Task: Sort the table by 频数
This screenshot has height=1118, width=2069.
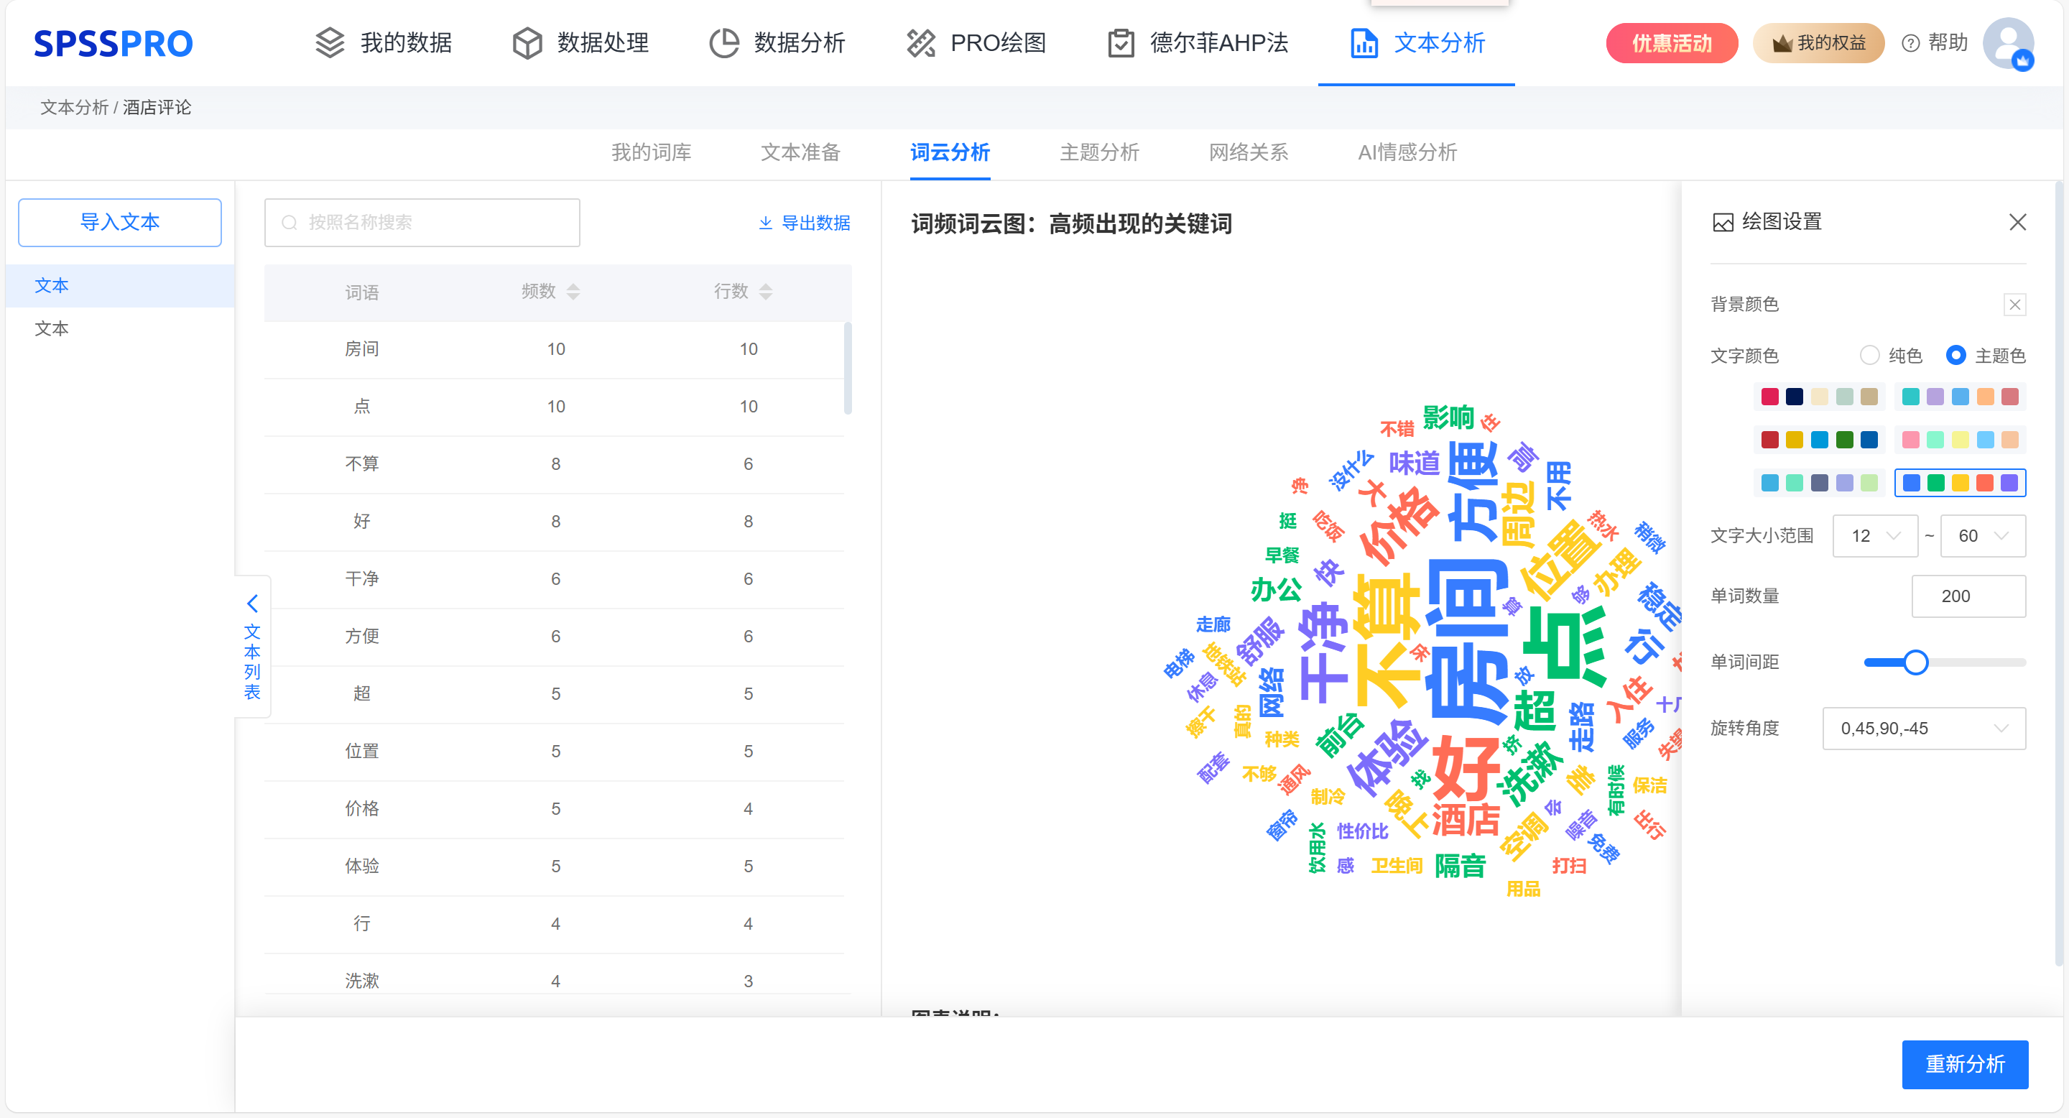Action: pyautogui.click(x=573, y=292)
